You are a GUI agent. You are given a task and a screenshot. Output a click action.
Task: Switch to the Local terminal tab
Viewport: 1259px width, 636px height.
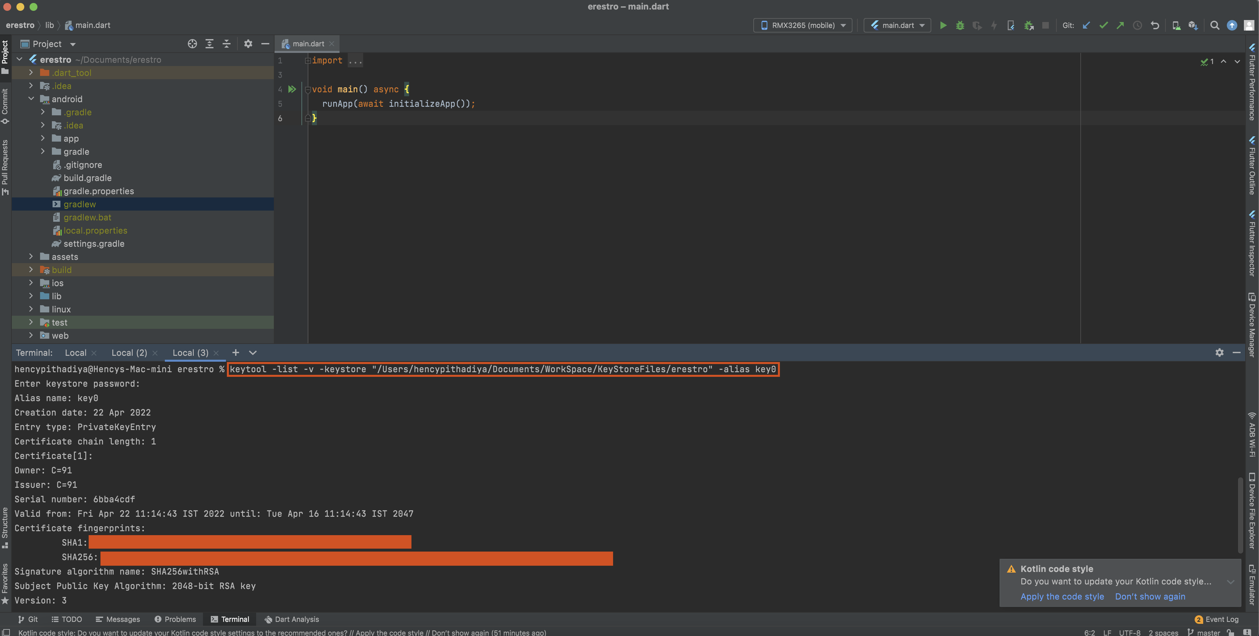tap(75, 352)
